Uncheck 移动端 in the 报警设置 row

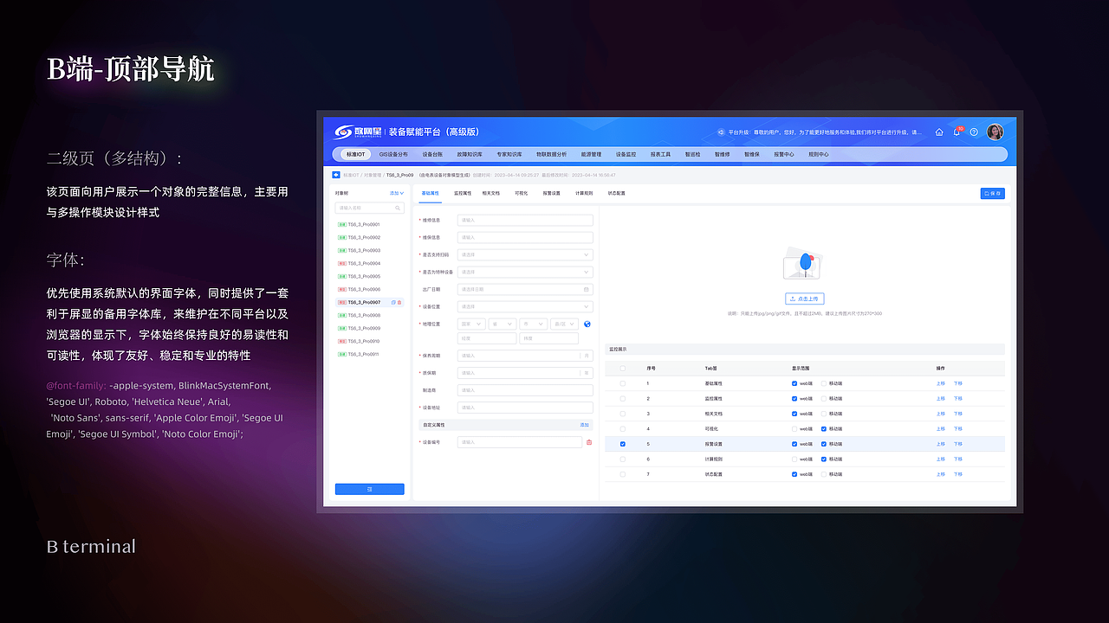[824, 444]
